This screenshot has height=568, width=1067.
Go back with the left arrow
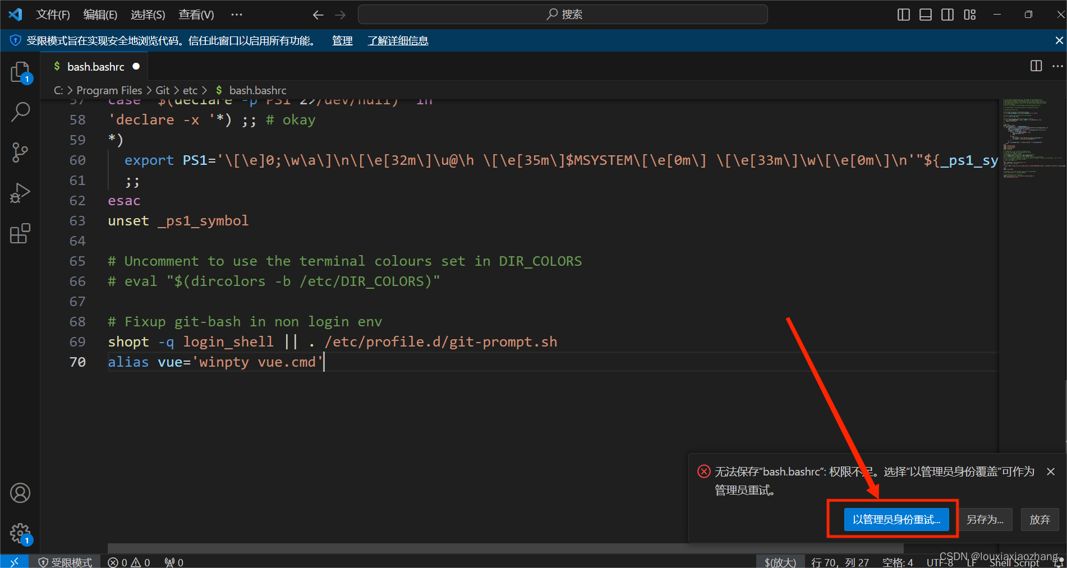pyautogui.click(x=318, y=15)
